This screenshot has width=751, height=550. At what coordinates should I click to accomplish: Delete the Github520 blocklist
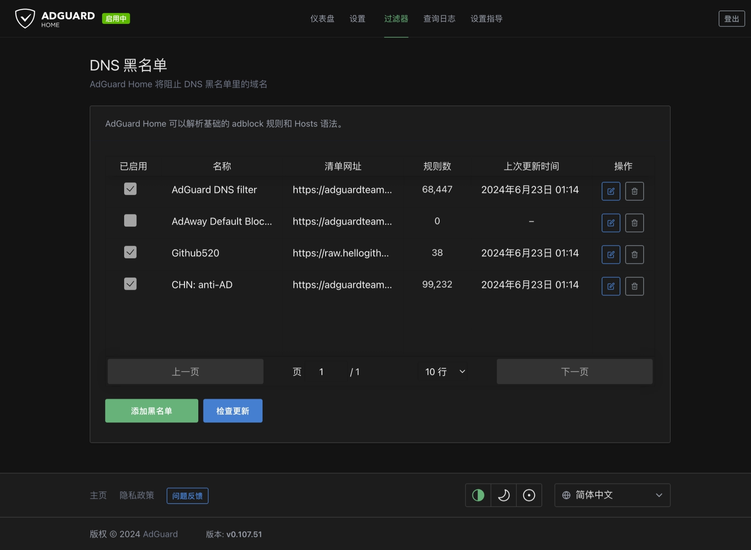click(634, 254)
